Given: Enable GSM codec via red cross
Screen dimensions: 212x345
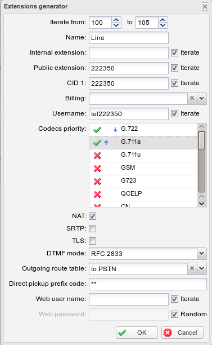Looking at the screenshot, I should coord(97,169).
